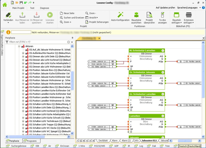
Task: Click Sprachen/Languages menu
Action: click(x=187, y=7)
